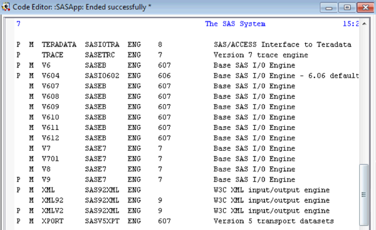Click SASETRC module name
The height and width of the screenshot is (230, 376).
coord(100,55)
